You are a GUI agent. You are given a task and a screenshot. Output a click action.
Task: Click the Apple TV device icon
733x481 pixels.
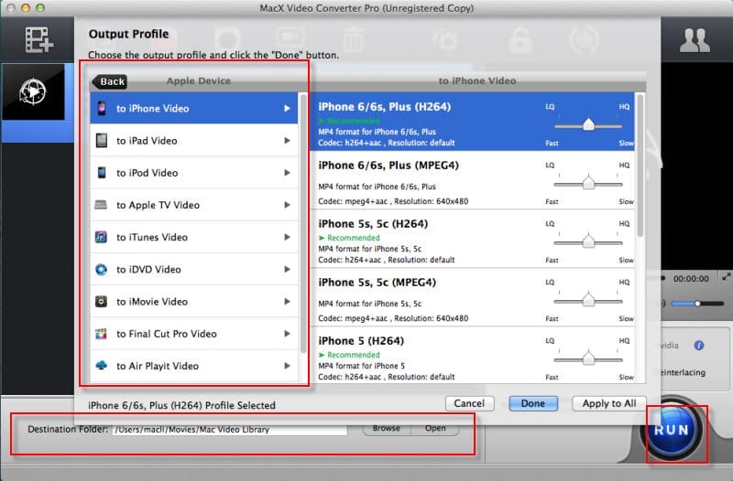[101, 205]
